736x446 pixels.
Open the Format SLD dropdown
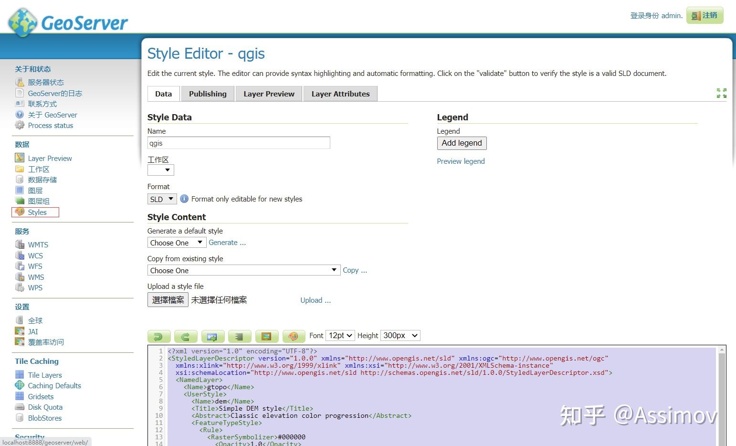pyautogui.click(x=161, y=199)
